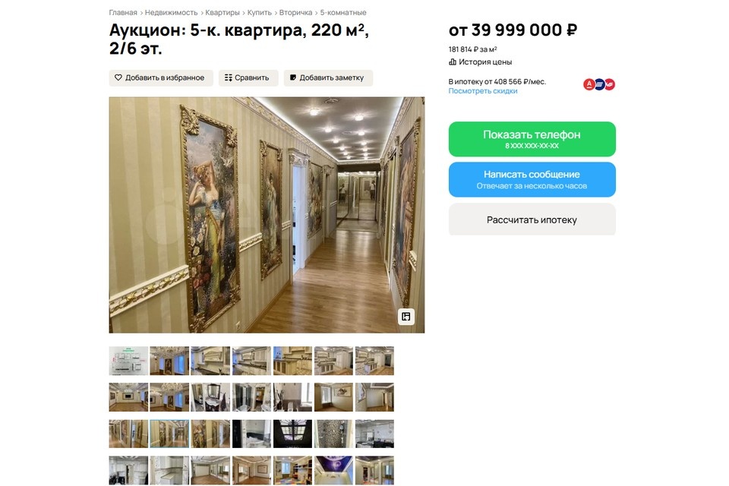
Task: Open the Главная breadcrumb link
Action: pos(123,13)
